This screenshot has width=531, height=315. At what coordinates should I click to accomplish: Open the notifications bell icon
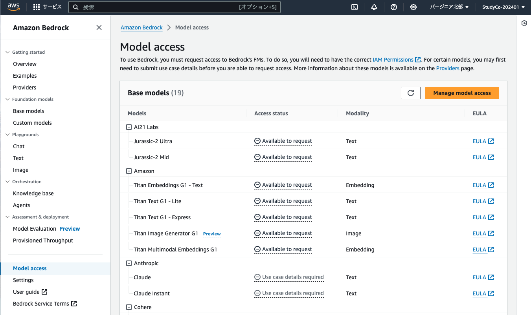374,7
